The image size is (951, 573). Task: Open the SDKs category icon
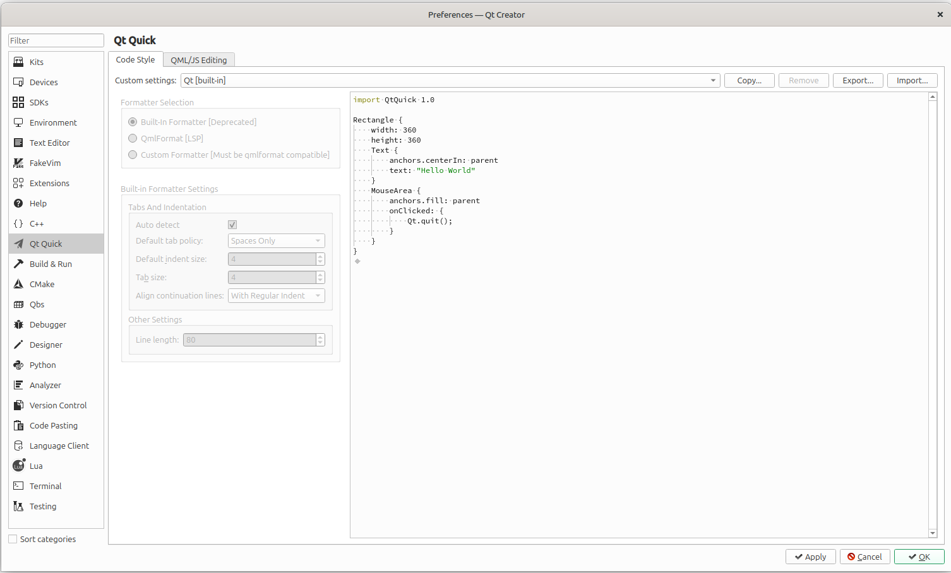[x=18, y=102]
